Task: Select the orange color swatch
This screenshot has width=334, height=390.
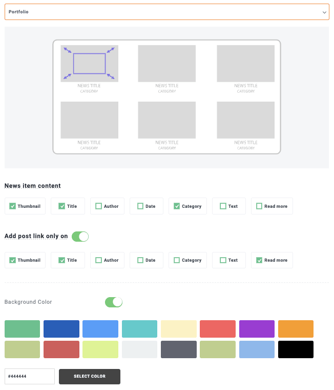Action: point(296,329)
